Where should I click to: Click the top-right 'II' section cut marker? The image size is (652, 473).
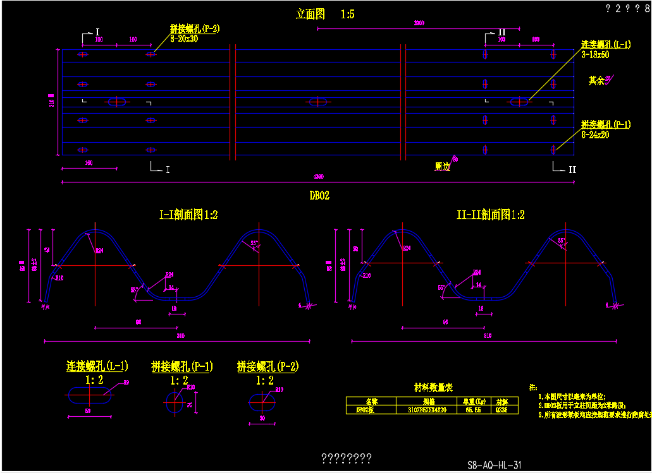(x=502, y=32)
